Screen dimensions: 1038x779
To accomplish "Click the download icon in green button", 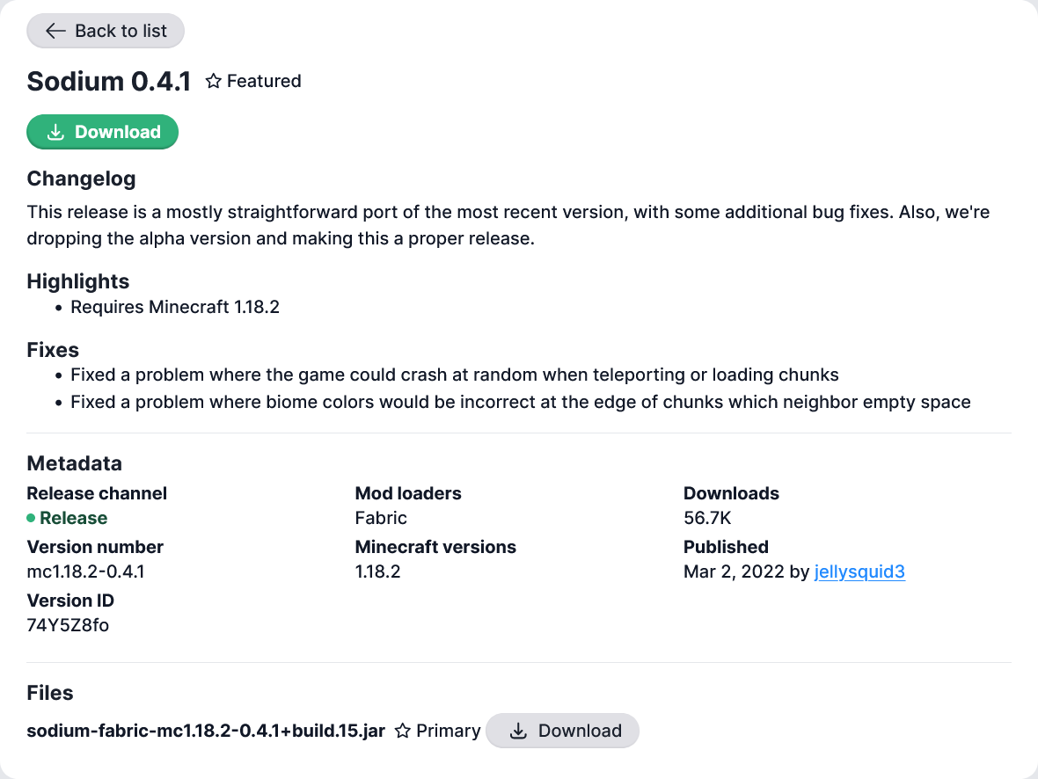I will click(55, 132).
